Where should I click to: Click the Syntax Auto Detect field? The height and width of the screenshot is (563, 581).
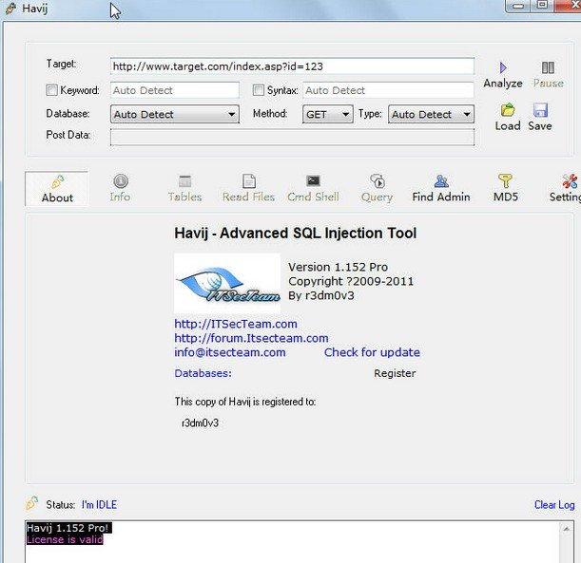pyautogui.click(x=388, y=90)
